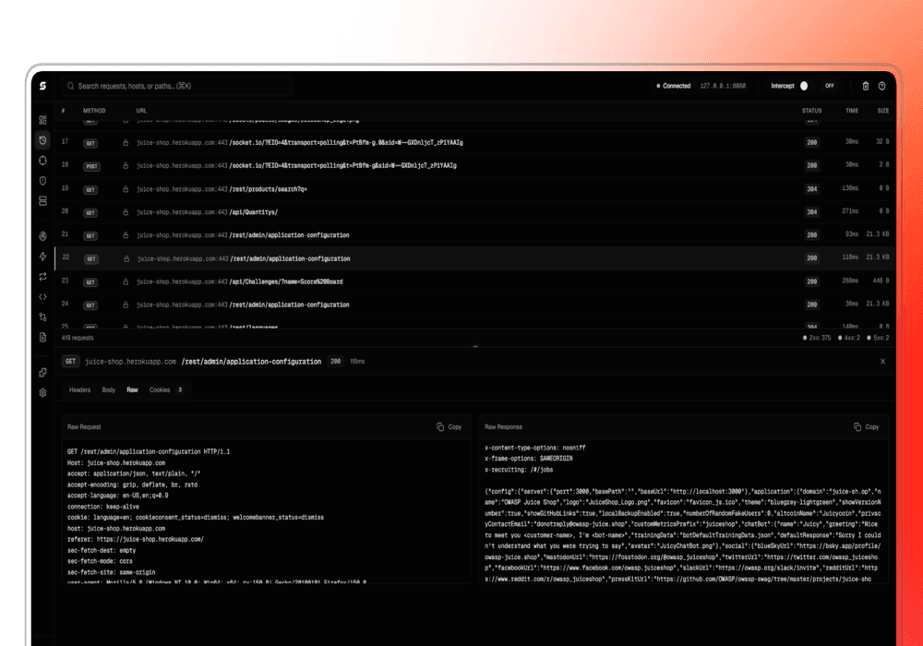923x646 pixels.
Task: Click the 419 requests counter
Action: [x=78, y=338]
